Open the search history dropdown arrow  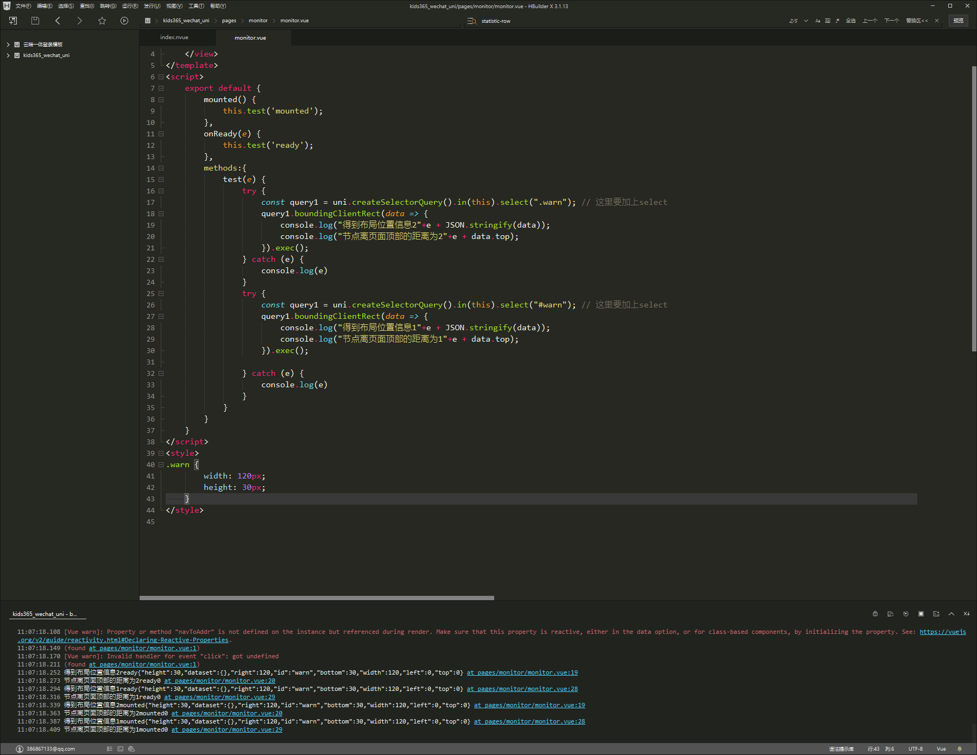[806, 21]
